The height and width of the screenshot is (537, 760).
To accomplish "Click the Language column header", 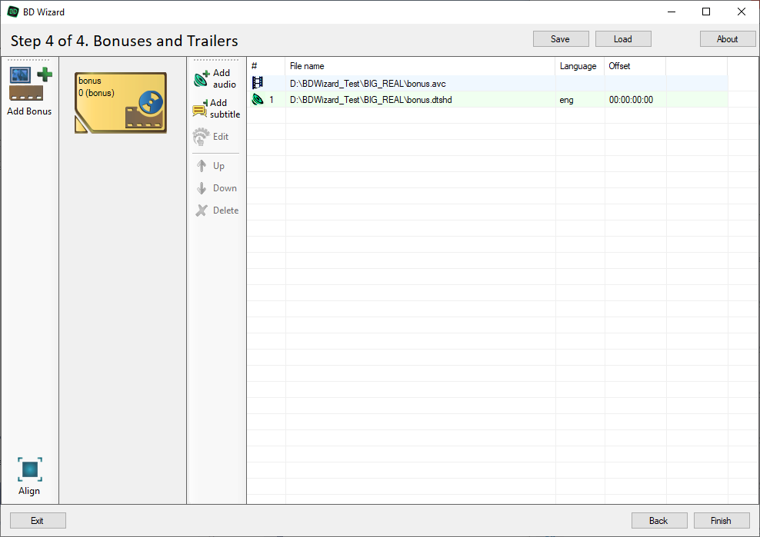I will (x=578, y=66).
